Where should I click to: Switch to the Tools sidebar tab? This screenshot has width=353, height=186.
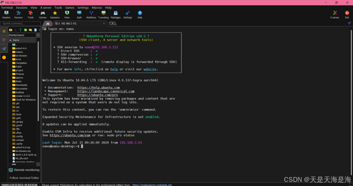click(x=4, y=40)
